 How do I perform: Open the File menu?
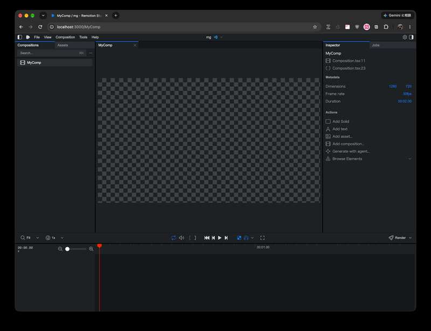coord(37,37)
